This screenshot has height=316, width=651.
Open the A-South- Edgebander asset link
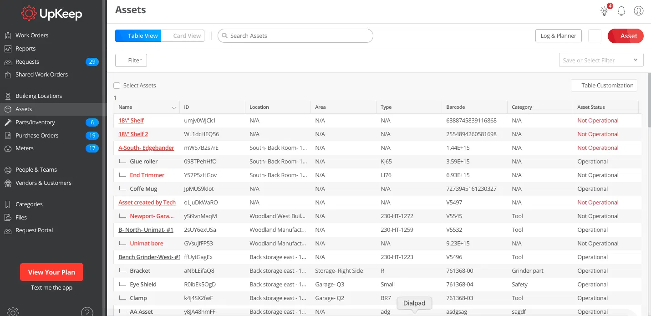[146, 148]
